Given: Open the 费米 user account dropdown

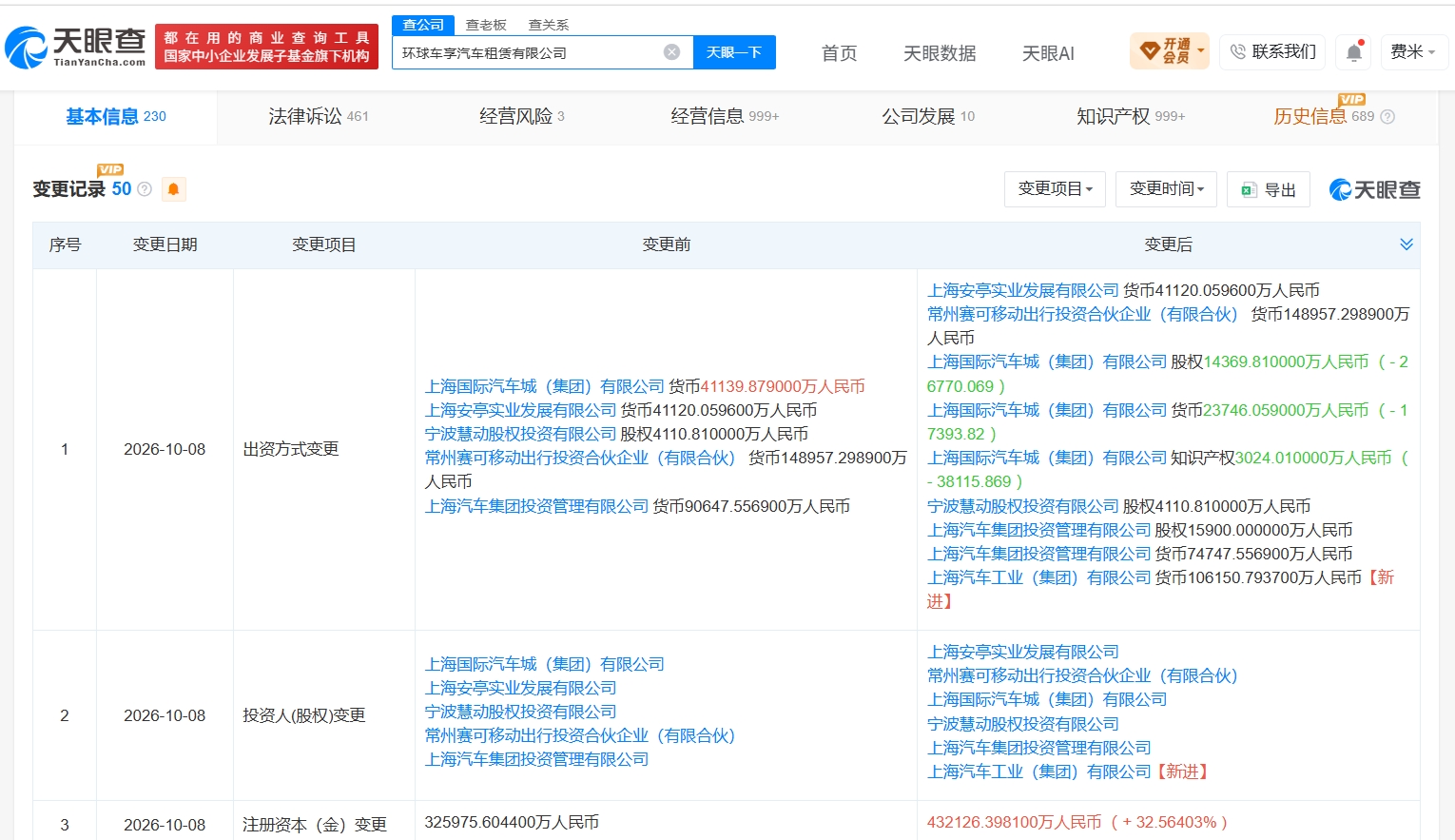Looking at the screenshot, I should 1413,51.
